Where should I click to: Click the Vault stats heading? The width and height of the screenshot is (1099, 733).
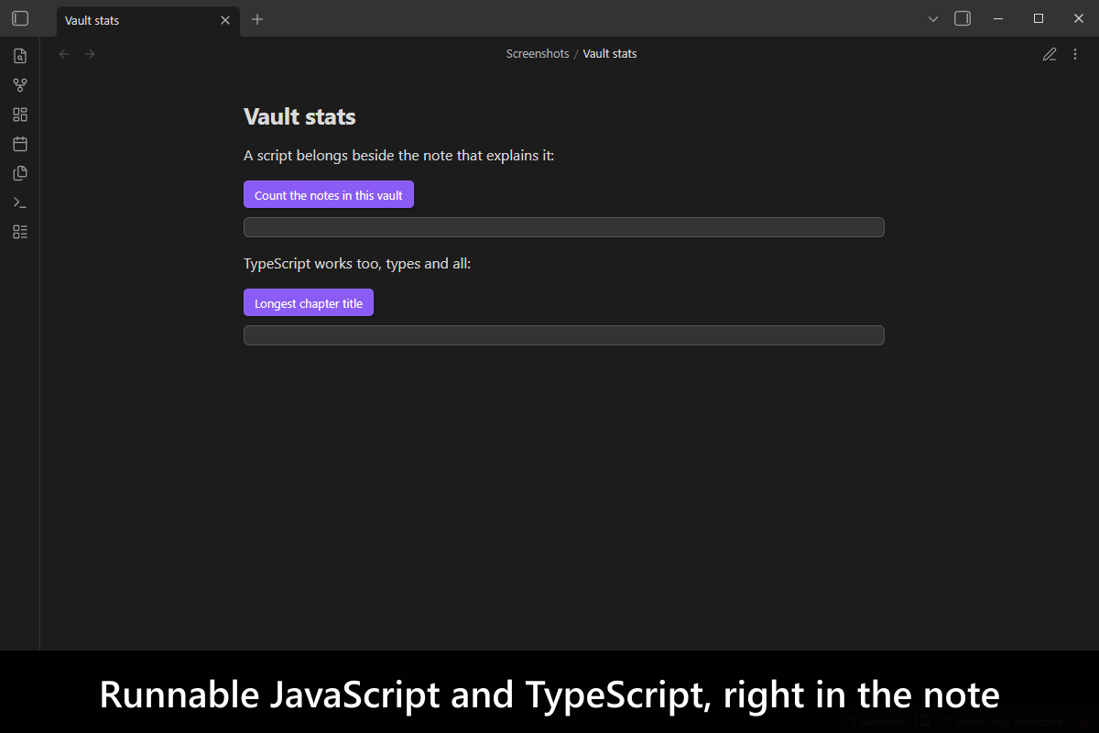point(299,116)
